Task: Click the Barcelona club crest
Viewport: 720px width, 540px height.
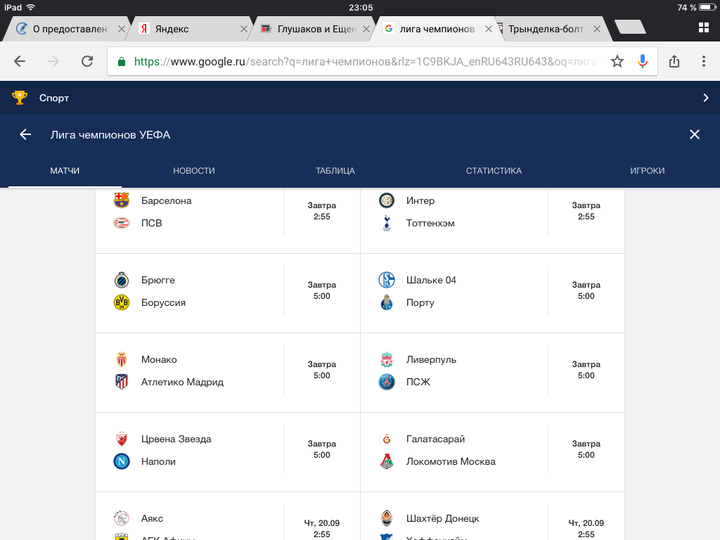Action: (x=122, y=200)
